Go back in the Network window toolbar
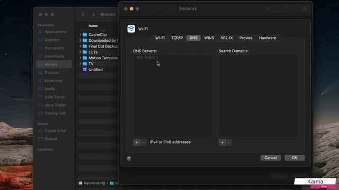339x190 pixels. click(150, 9)
